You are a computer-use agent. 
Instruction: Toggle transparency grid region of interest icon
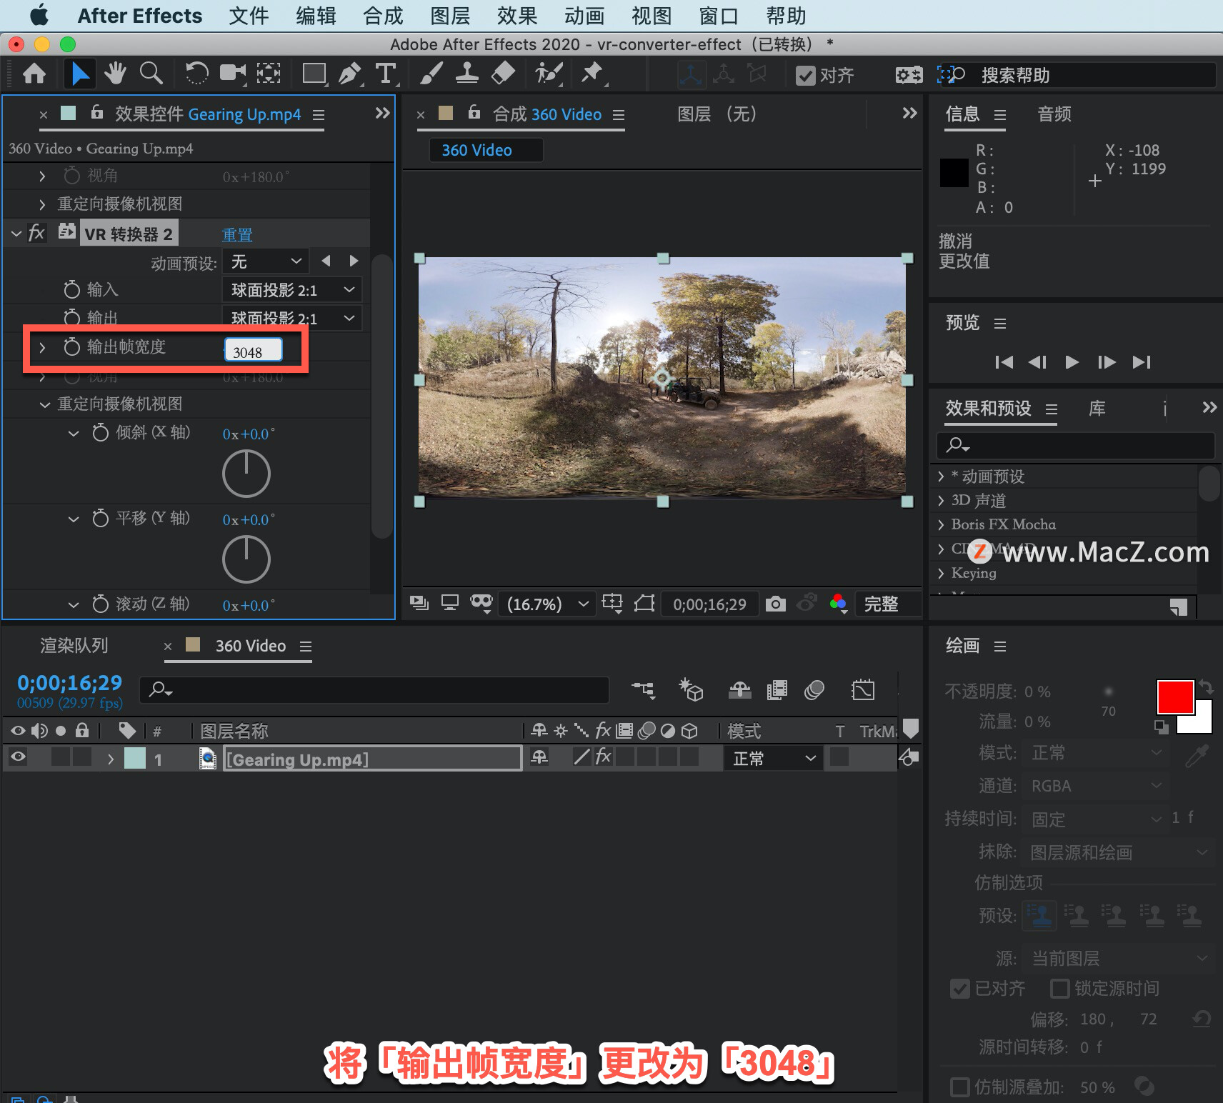[644, 604]
